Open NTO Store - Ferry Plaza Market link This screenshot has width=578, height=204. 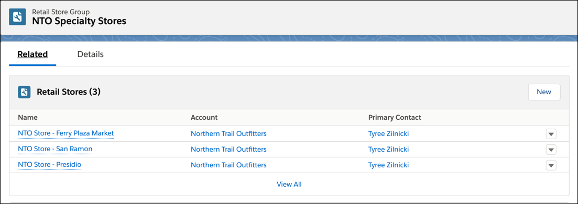click(x=66, y=133)
